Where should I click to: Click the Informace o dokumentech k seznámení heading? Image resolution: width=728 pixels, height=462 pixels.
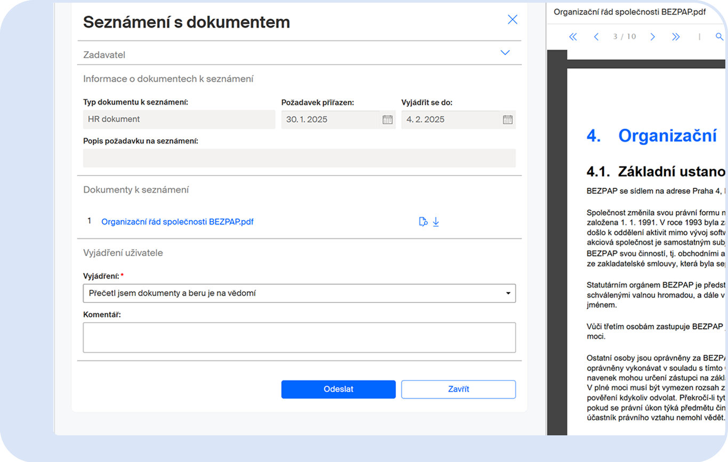pyautogui.click(x=168, y=79)
